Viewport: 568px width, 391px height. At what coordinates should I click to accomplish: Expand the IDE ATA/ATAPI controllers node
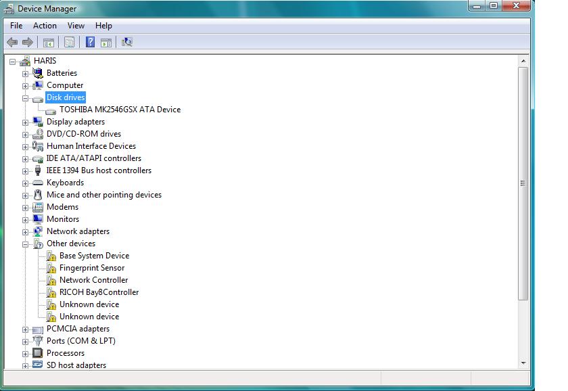[26, 159]
